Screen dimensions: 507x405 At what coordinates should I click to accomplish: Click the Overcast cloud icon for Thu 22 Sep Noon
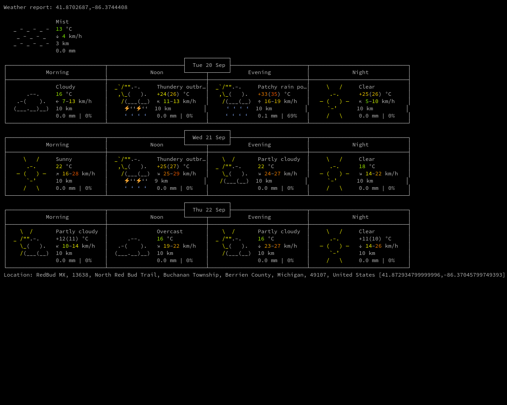(x=132, y=246)
